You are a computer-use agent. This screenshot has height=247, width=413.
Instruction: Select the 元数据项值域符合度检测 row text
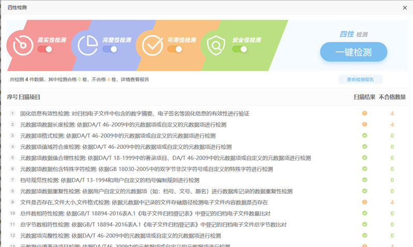[x=126, y=147]
